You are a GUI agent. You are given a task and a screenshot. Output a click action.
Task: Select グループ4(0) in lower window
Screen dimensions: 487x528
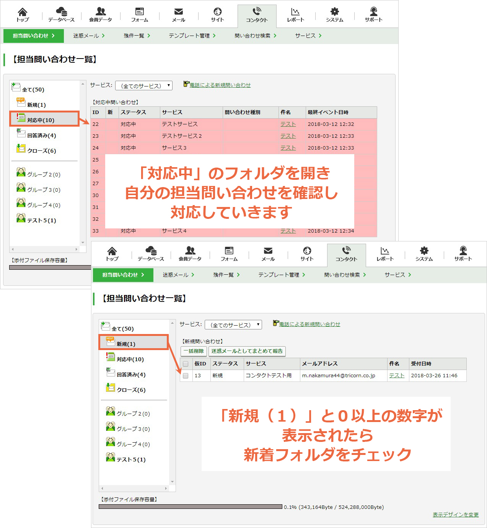pos(128,443)
